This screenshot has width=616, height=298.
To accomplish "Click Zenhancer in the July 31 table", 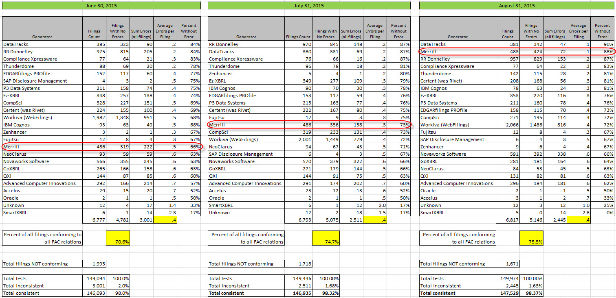I will click(x=221, y=74).
